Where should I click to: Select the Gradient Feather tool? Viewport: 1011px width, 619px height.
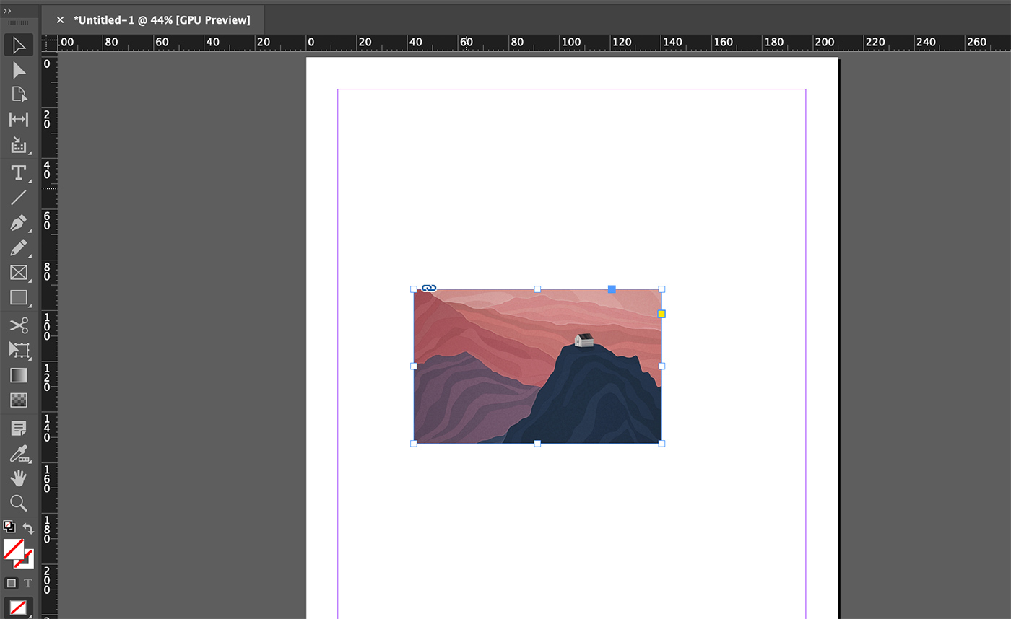(x=19, y=400)
